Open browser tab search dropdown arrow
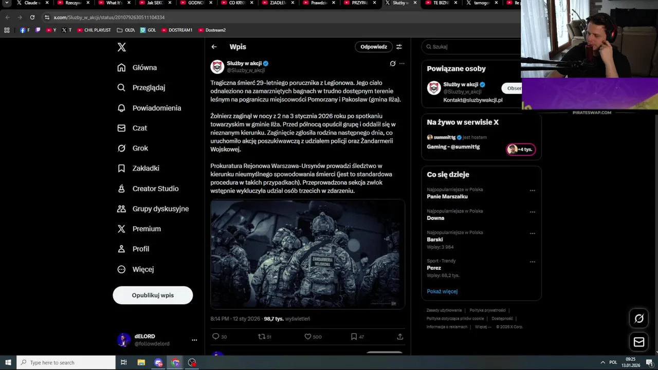The width and height of the screenshot is (658, 370). 7,3
